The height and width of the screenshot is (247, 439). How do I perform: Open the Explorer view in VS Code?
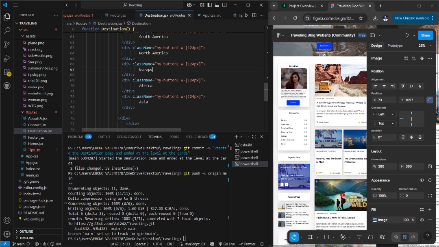point(7,17)
